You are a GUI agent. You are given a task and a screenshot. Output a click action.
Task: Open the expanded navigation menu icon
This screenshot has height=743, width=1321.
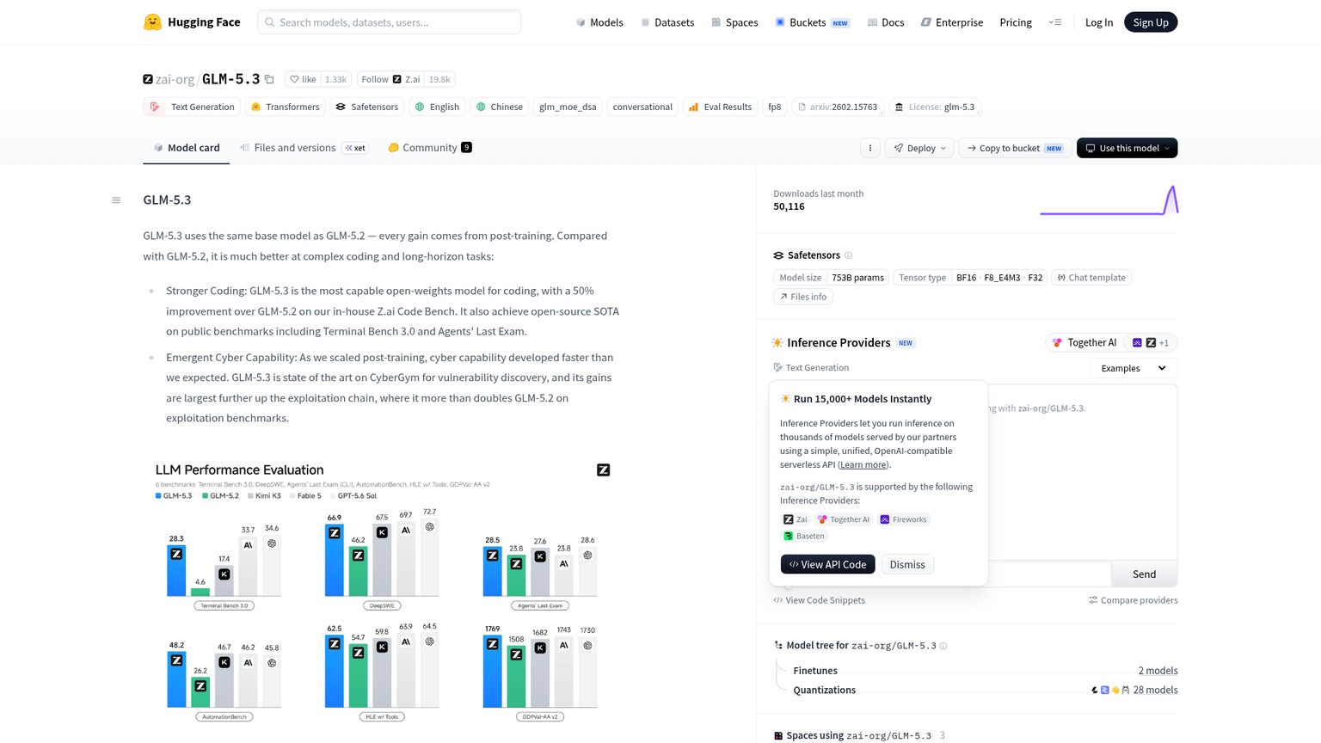pyautogui.click(x=1055, y=22)
